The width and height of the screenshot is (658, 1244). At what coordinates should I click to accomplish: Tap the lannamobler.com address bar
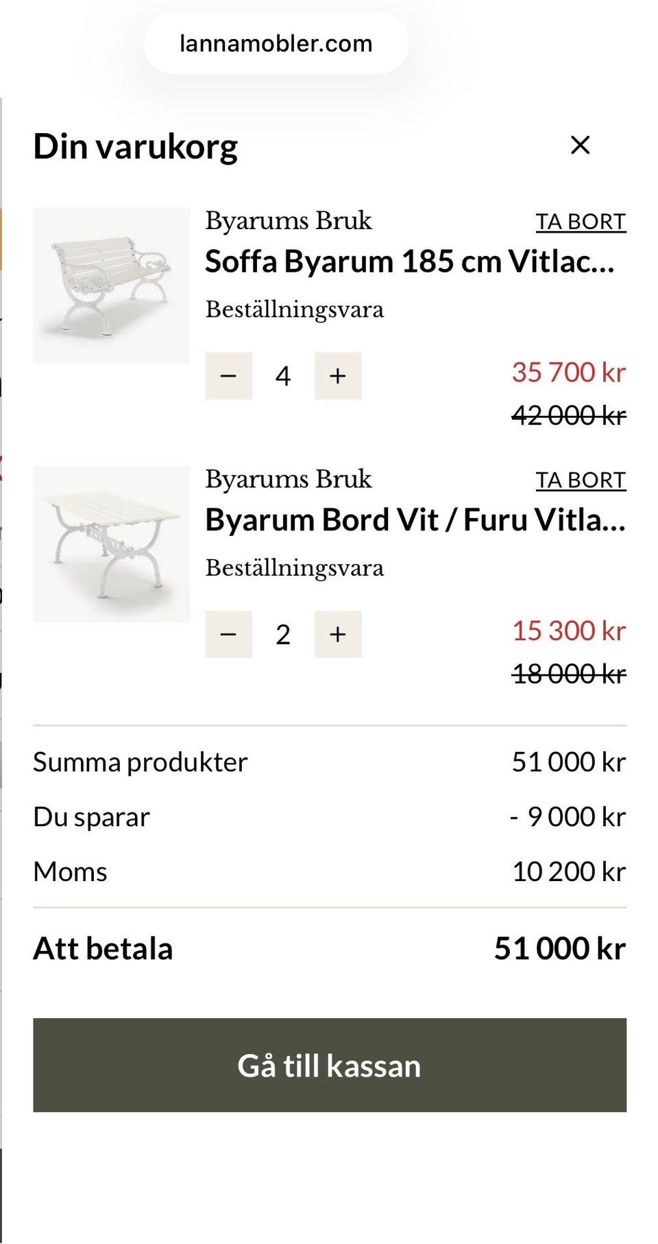(276, 43)
